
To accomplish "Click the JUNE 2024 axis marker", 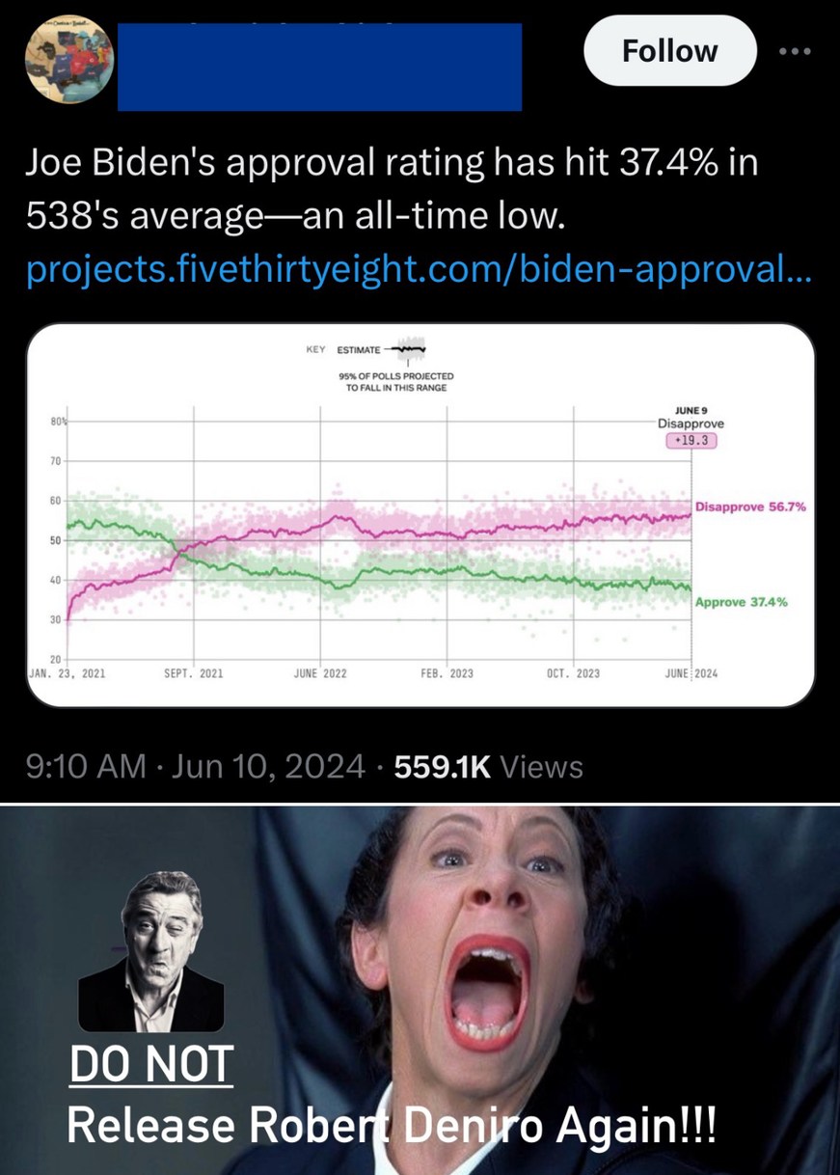I will tap(691, 674).
